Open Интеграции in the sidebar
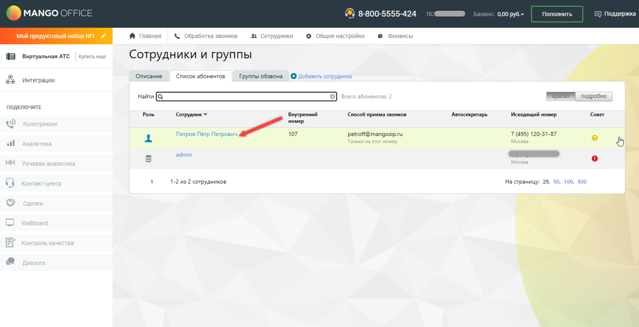 [38, 81]
